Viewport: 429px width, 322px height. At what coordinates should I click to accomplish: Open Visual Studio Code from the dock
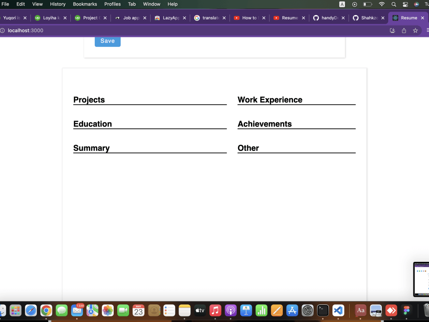(x=338, y=310)
